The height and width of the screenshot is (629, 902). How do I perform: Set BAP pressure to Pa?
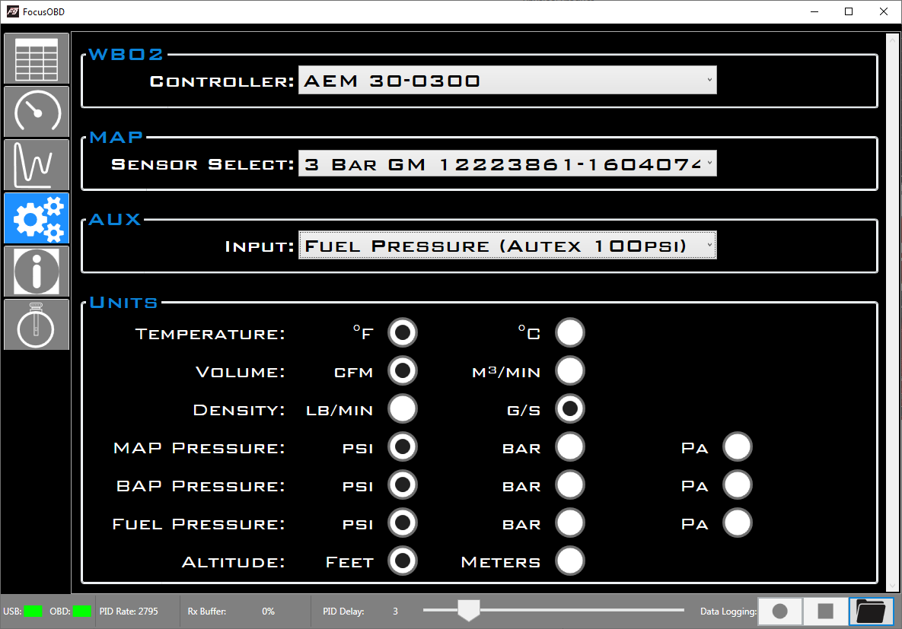pos(738,484)
